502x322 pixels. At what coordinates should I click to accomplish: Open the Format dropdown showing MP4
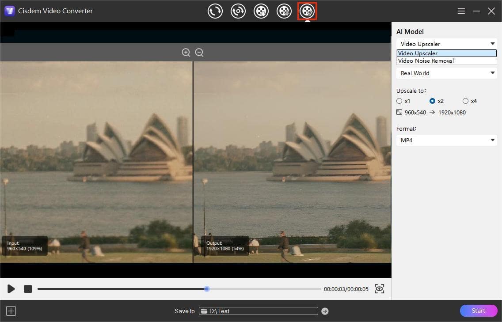pos(446,140)
